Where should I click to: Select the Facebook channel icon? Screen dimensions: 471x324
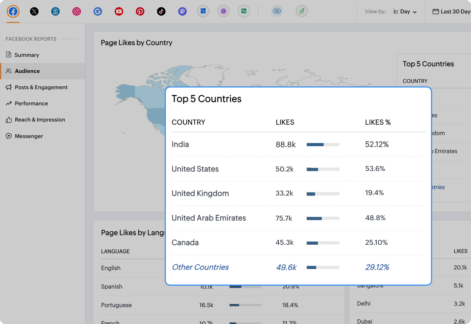[13, 11]
